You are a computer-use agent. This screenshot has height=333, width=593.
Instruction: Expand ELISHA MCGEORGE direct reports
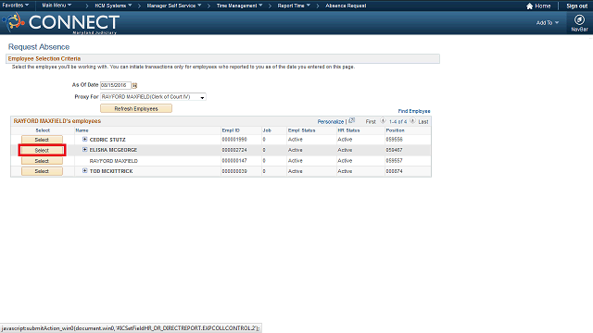[84, 150]
